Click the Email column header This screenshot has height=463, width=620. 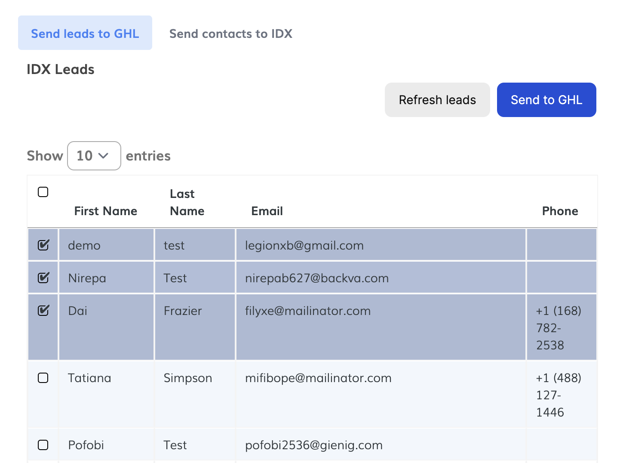267,211
